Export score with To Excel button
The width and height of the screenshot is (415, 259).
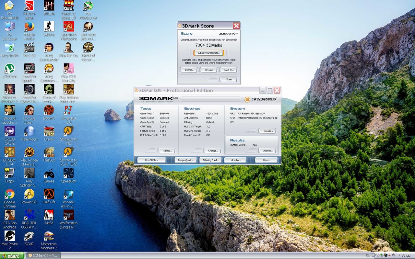coord(208,70)
